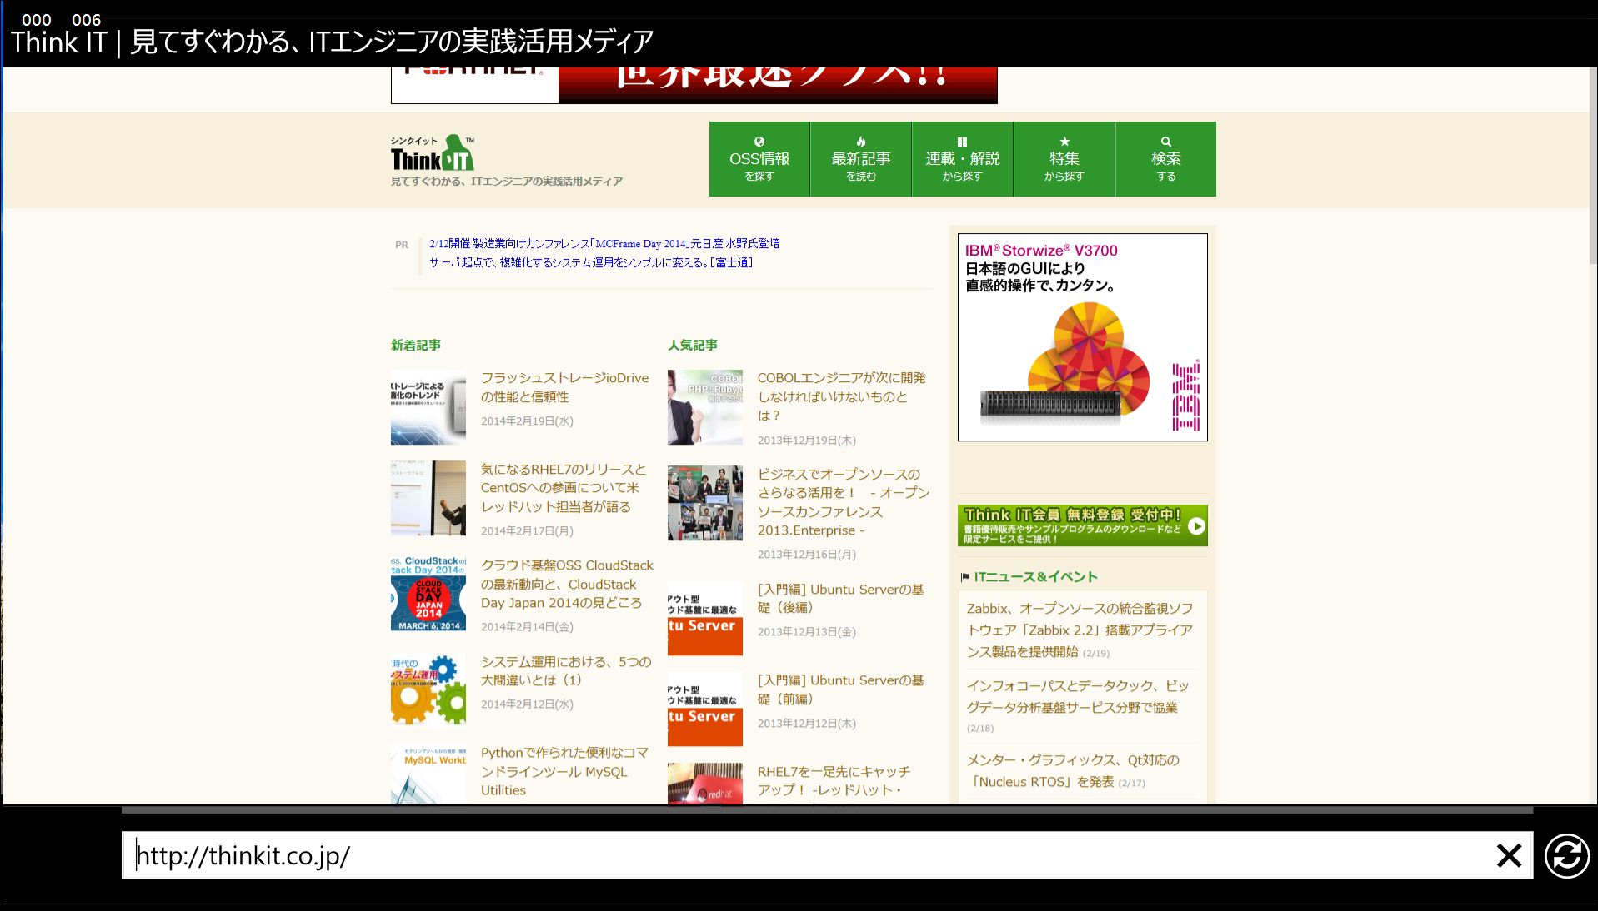Open the MCFrame Day 2014 PR link
The width and height of the screenshot is (1598, 911).
(x=604, y=243)
